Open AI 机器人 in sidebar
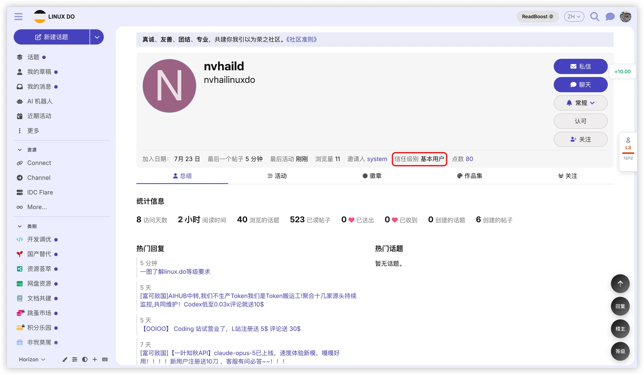Viewport: 644px width, 375px height. 40,101
